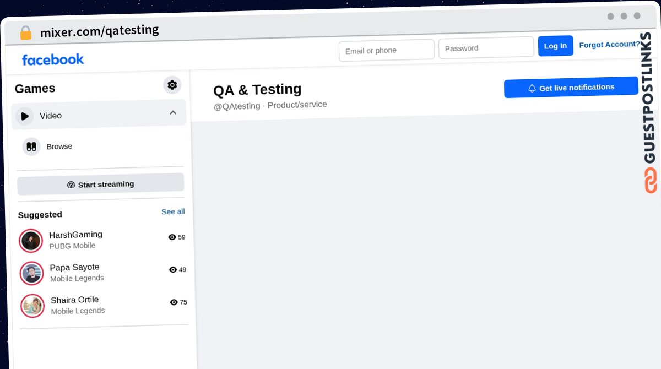The height and width of the screenshot is (369, 661).
Task: Click the @QAtesting handle text
Action: click(237, 106)
